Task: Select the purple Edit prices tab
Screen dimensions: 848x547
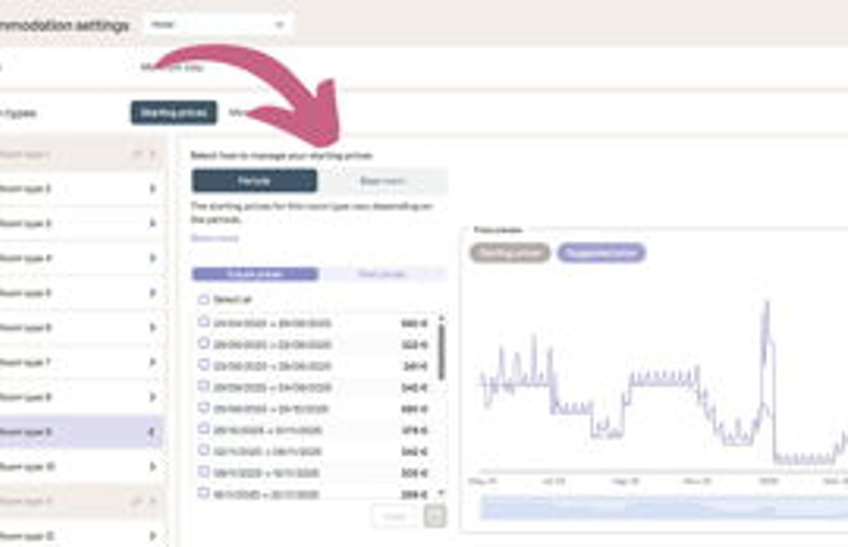Action: click(255, 273)
